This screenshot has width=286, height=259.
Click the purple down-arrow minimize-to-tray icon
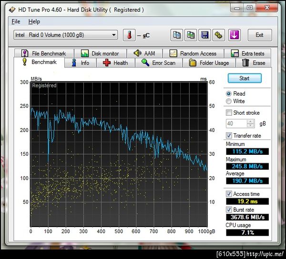coord(234,35)
